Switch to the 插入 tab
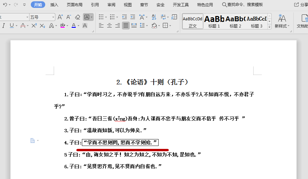Viewport: 308px width, 179px height. (54, 5)
